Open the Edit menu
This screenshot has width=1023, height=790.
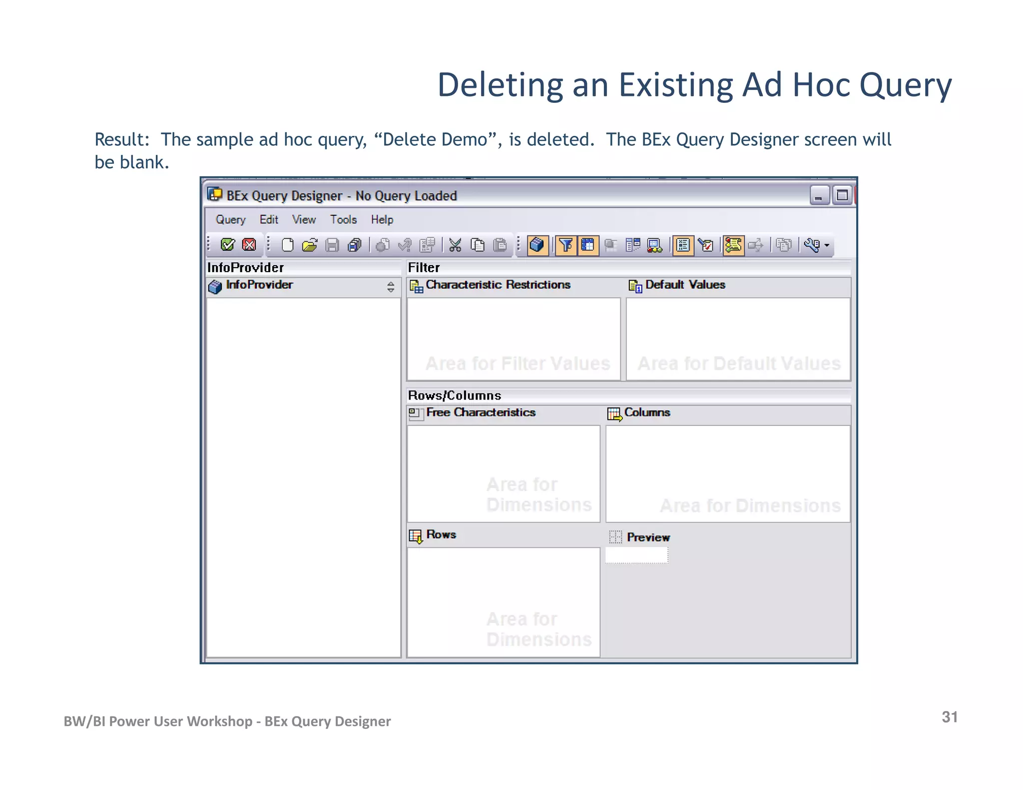click(x=269, y=220)
